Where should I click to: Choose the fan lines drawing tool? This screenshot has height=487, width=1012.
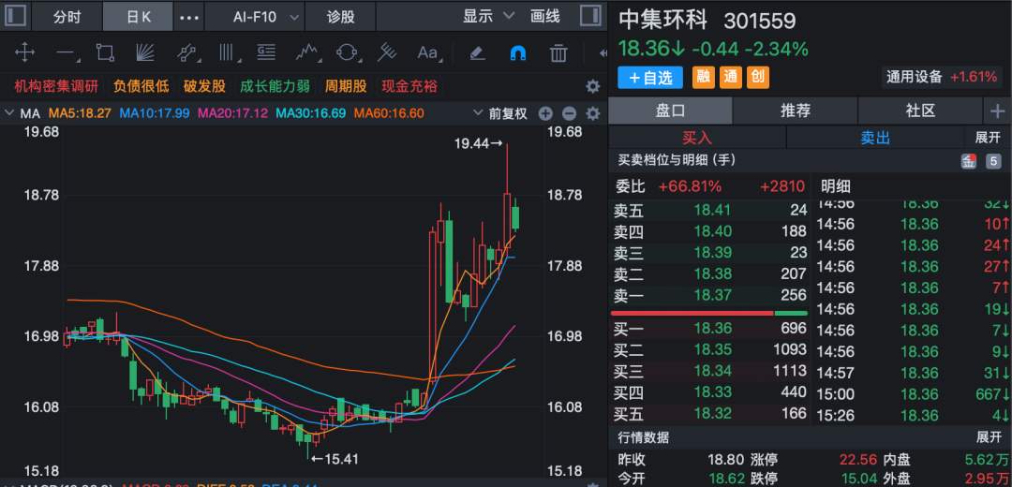(x=145, y=52)
